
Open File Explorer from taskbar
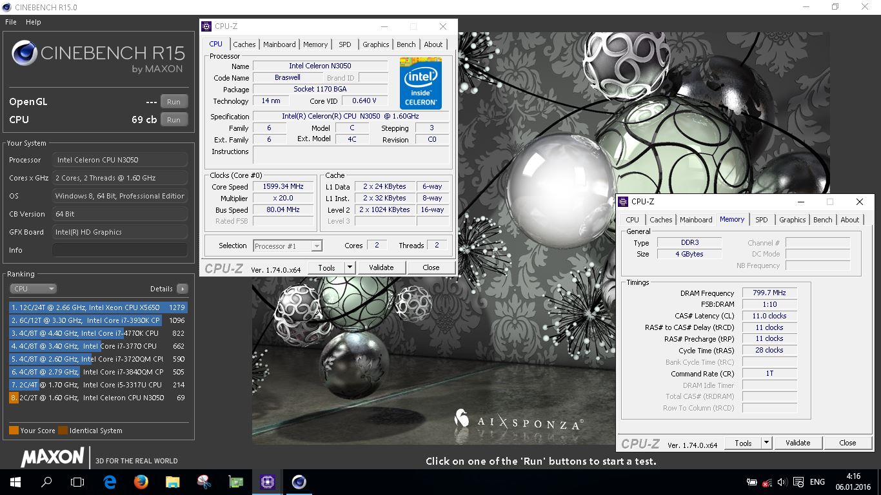pos(172,482)
